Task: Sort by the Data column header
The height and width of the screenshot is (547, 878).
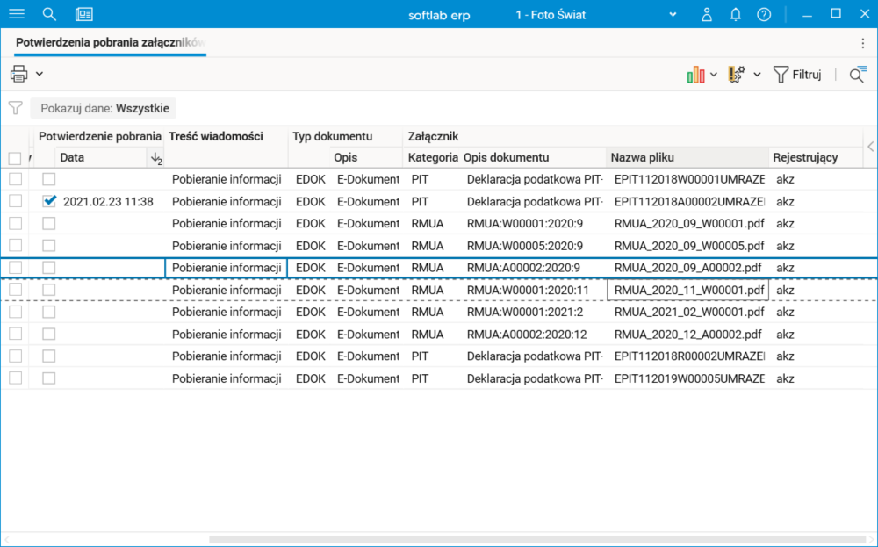Action: pos(101,158)
